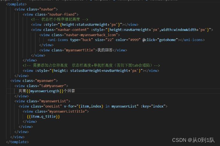Click the opening <uni-icons tag name
220x146 pixels.
click(x=58, y=40)
